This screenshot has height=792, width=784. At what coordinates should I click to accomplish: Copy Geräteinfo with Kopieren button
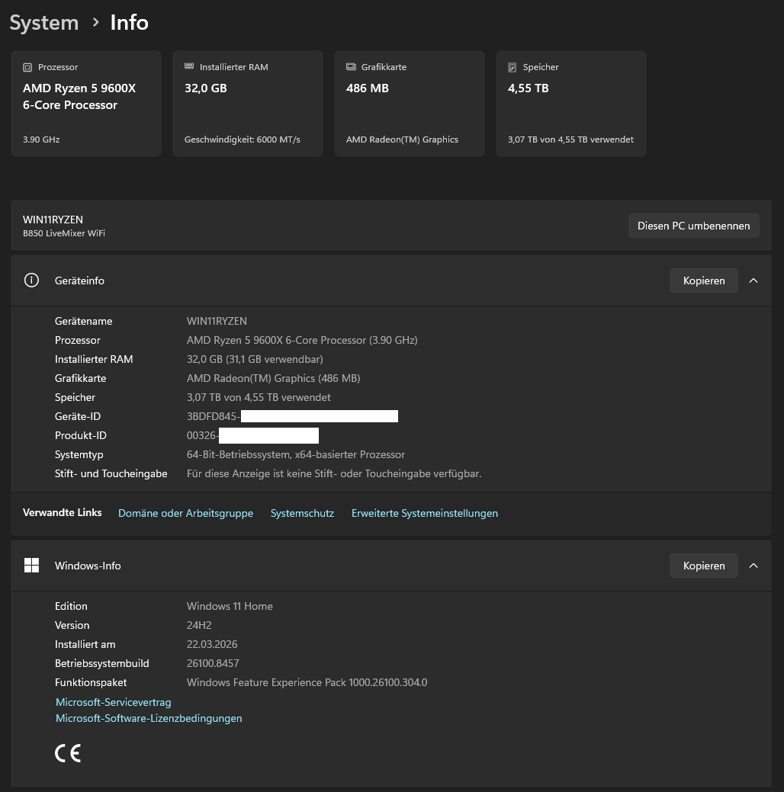coord(704,281)
